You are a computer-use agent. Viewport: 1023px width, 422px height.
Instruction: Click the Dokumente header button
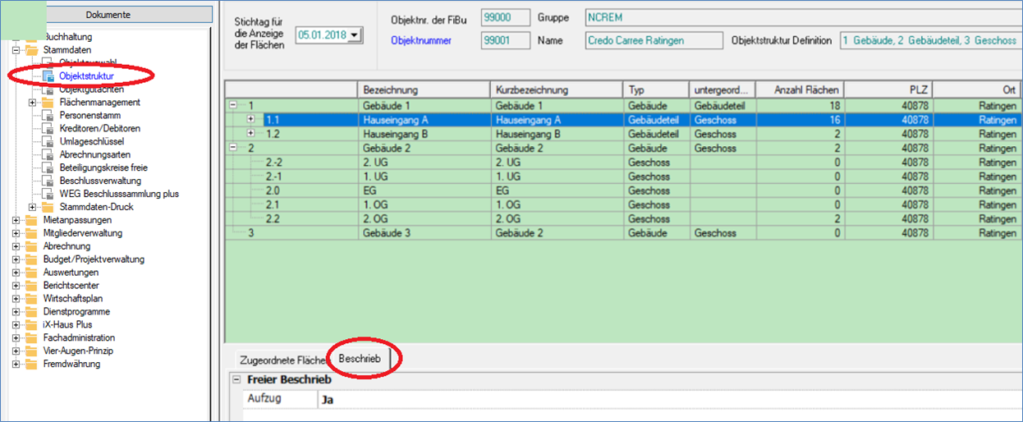click(108, 15)
